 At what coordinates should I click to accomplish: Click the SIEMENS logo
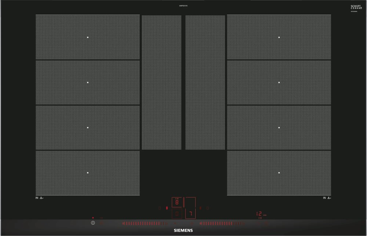click(183, 231)
